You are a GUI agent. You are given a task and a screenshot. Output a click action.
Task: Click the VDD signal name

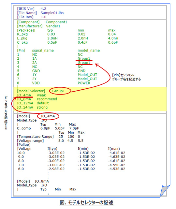point(36,83)
